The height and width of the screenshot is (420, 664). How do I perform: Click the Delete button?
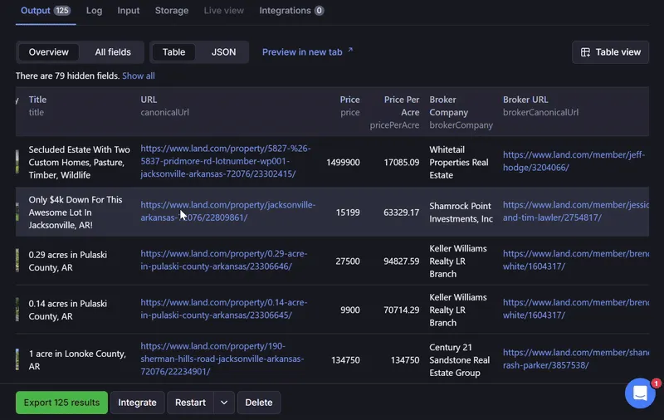259,403
